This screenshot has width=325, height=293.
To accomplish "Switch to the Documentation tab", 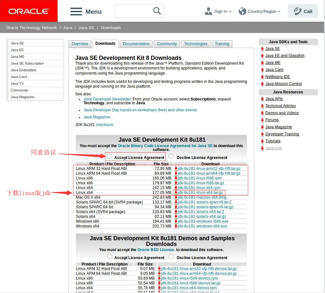I will pos(136,44).
